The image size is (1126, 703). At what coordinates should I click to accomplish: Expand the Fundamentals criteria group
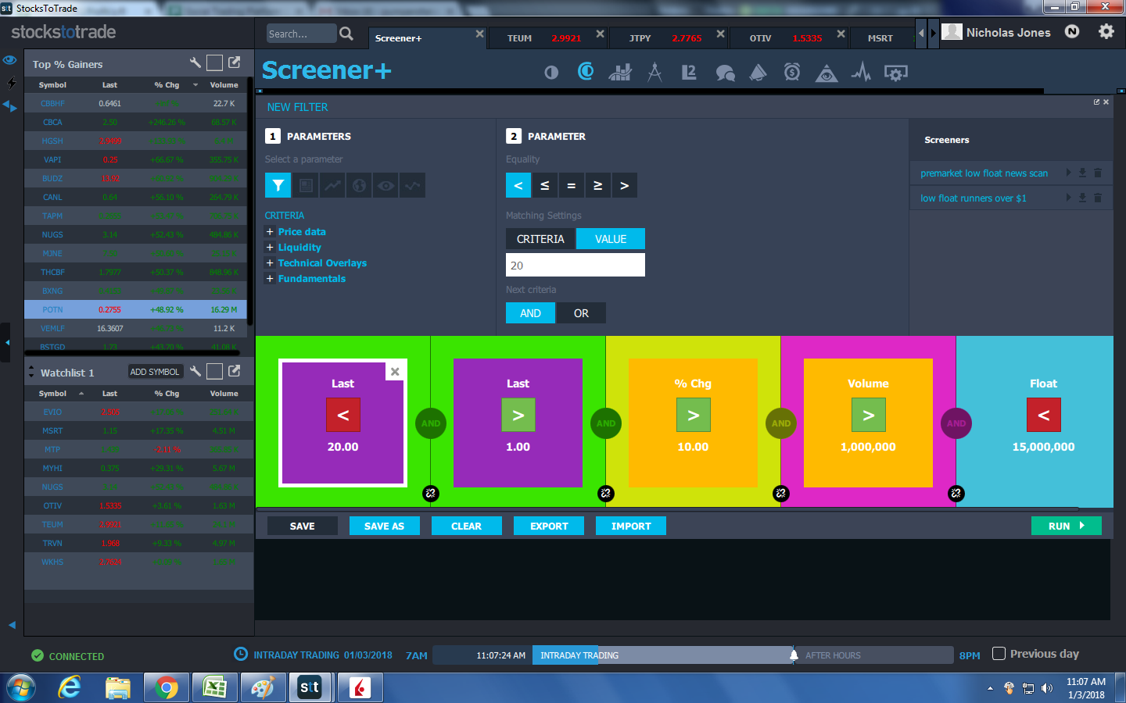coord(270,279)
